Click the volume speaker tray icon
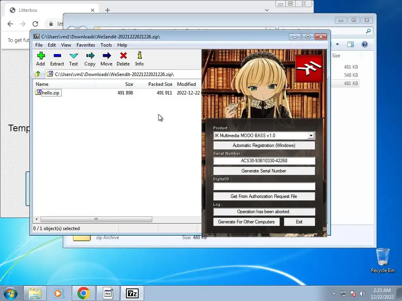Image resolution: width=402 pixels, height=301 pixels. point(362,294)
